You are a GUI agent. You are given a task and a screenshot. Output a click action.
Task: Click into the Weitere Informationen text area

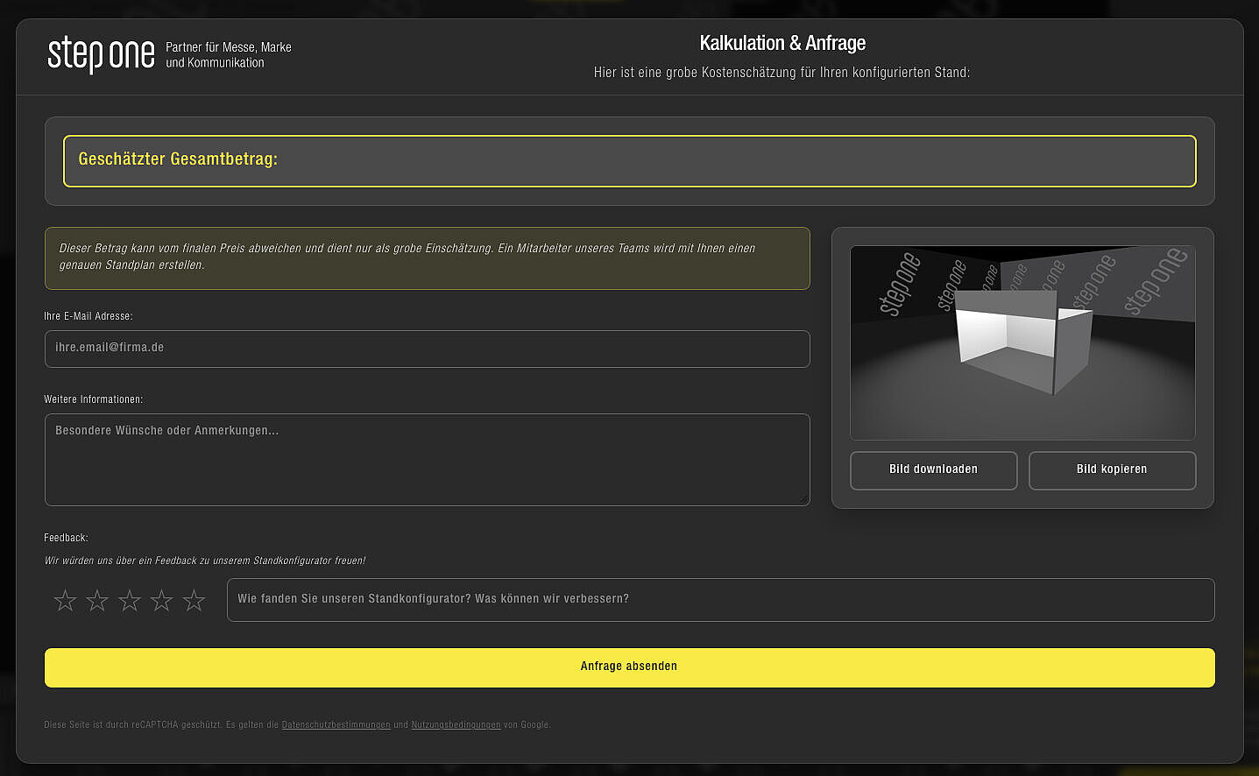(x=427, y=459)
